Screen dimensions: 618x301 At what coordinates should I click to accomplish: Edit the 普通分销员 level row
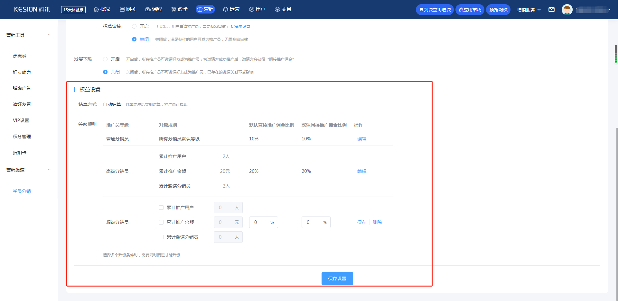tap(362, 139)
